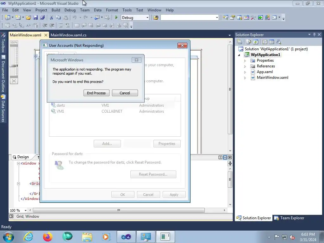This screenshot has width=324, height=243.
Task: Click Add... button in User Accounts
Action: tap(107, 144)
